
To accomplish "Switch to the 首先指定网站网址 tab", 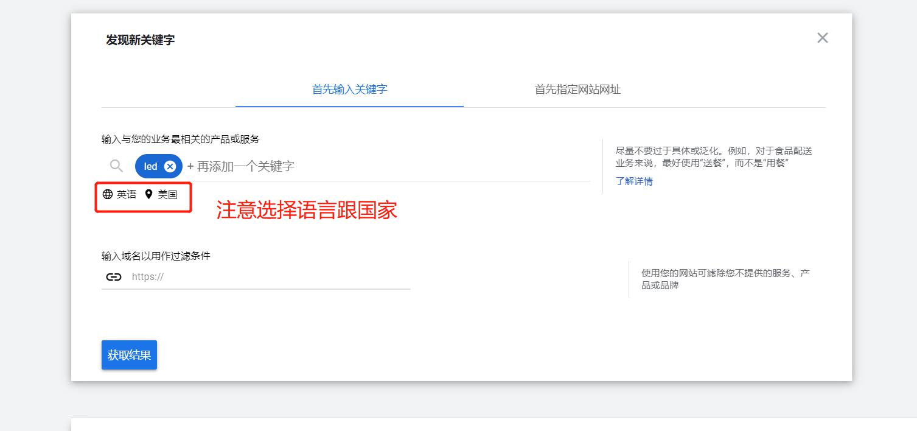I will [x=577, y=89].
